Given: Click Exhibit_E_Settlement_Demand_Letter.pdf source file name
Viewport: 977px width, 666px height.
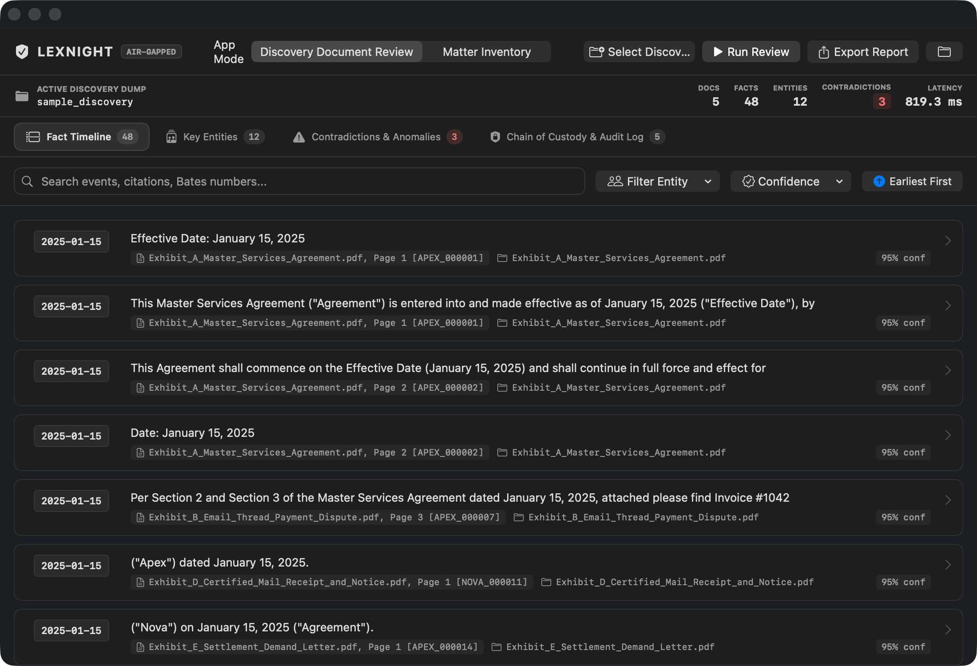Looking at the screenshot, I should point(610,647).
